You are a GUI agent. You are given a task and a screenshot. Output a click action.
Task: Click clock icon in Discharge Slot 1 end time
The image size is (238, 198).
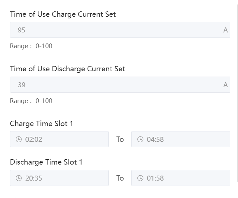[x=140, y=178]
